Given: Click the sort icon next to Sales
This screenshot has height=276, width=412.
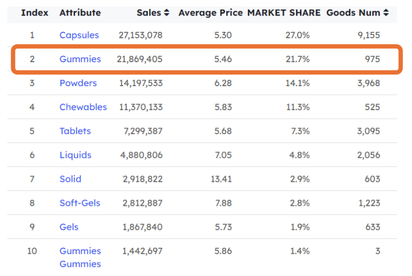Looking at the screenshot, I should [167, 13].
